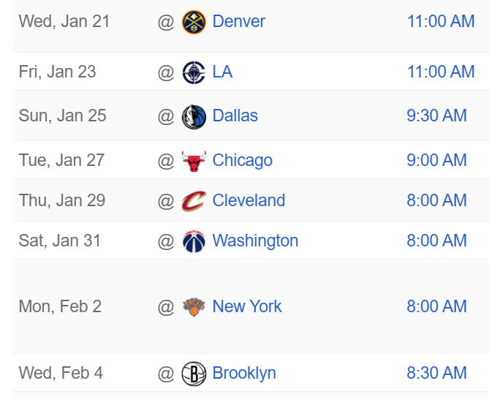Image resolution: width=489 pixels, height=397 pixels.
Task: Open the Dallas team link
Action: [235, 116]
